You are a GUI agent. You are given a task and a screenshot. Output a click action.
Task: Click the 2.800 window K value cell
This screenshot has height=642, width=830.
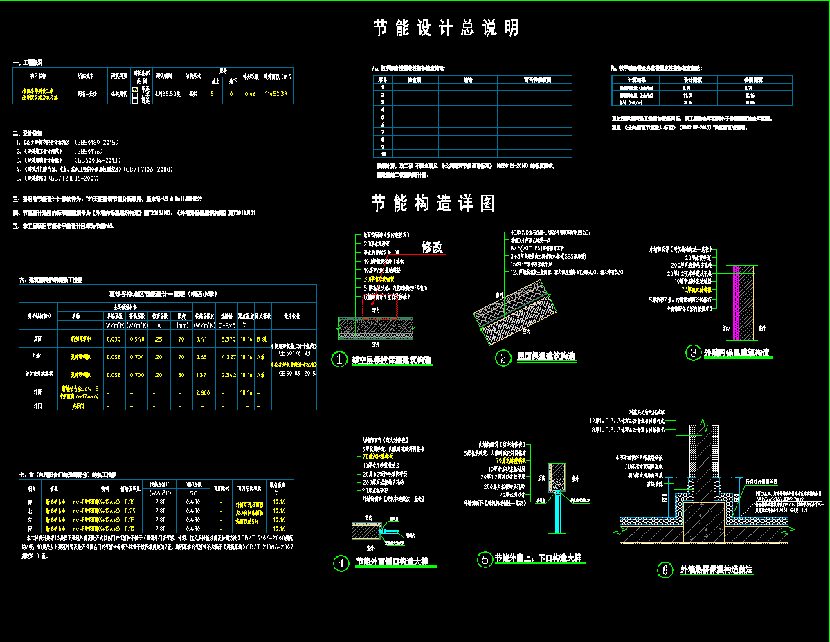[204, 392]
